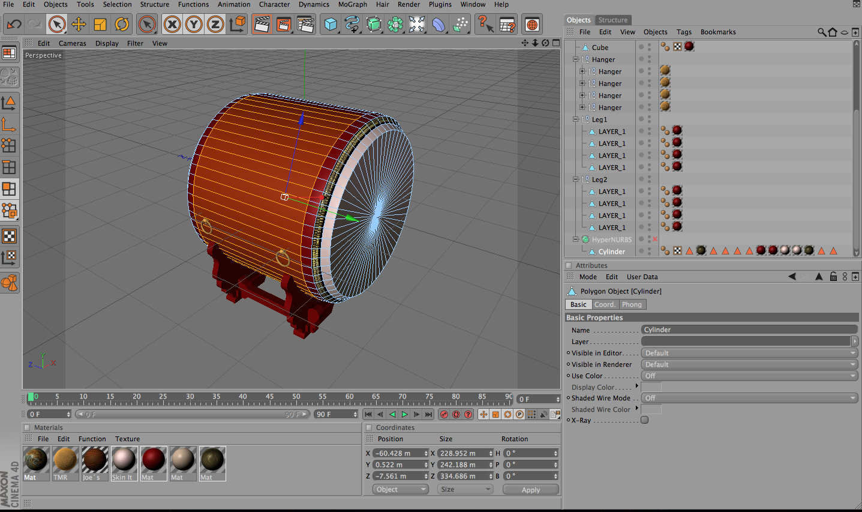Toggle the X axis lock
Screen dimensions: 862x512
coord(172,25)
